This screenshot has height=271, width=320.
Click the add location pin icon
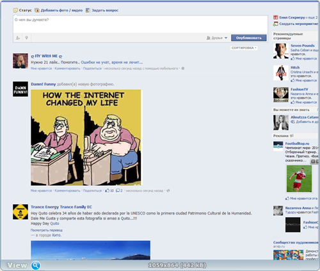point(26,38)
